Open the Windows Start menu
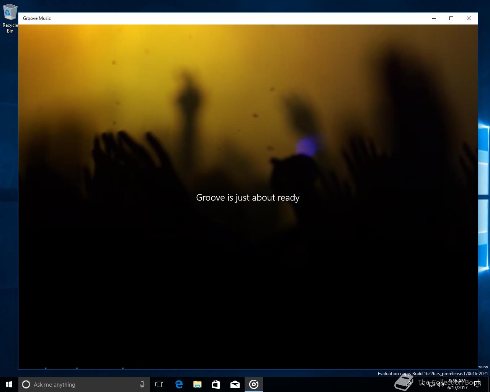Image resolution: width=490 pixels, height=392 pixels. tap(9, 384)
